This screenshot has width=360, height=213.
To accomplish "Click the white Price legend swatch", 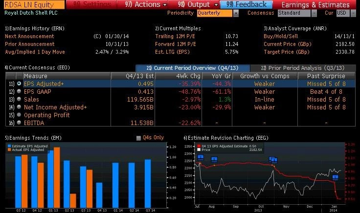I will tap(199, 149).
